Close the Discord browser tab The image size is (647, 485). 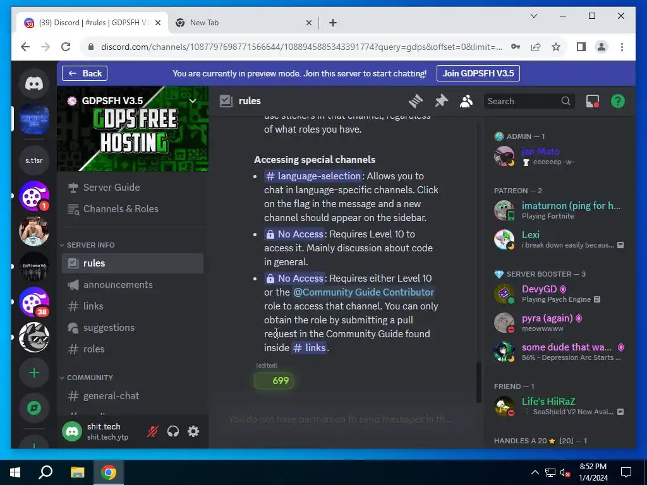click(x=157, y=23)
